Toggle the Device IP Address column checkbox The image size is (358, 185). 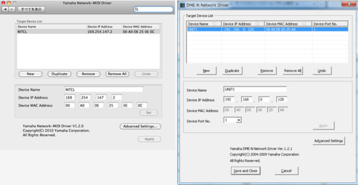(257, 24)
